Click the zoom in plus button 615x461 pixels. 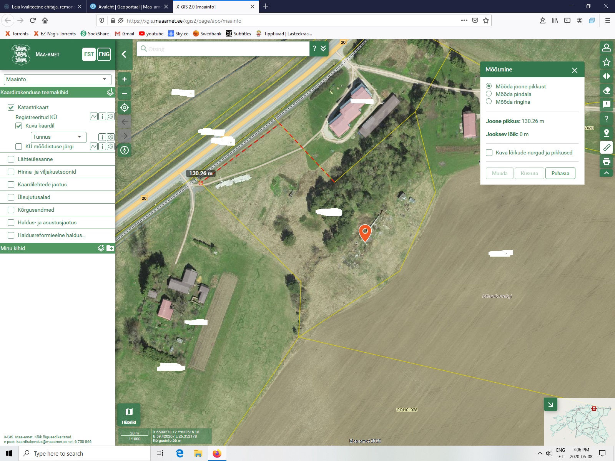pyautogui.click(x=124, y=79)
